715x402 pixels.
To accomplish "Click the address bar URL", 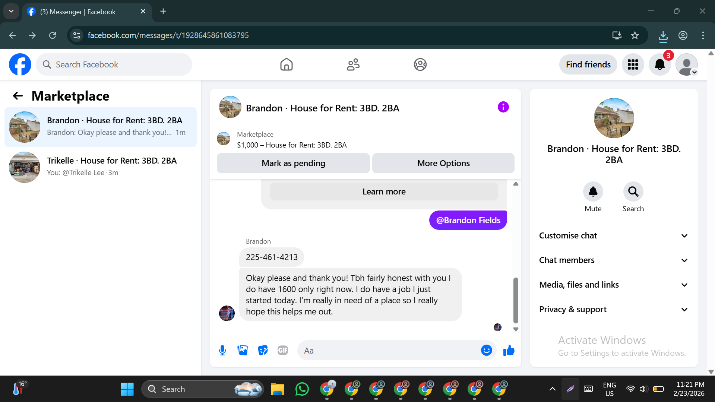I will (x=168, y=35).
